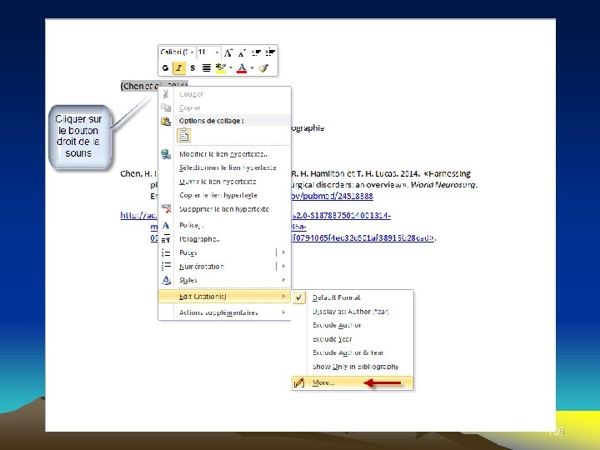The height and width of the screenshot is (450, 600).
Task: Click the Numérotation list icon
Action: point(166,267)
